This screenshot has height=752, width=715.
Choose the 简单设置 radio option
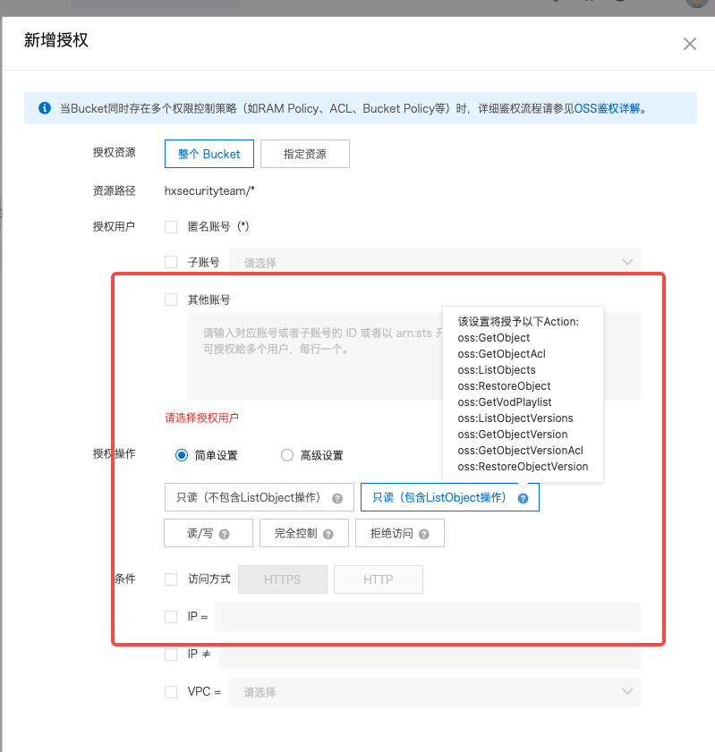(182, 455)
